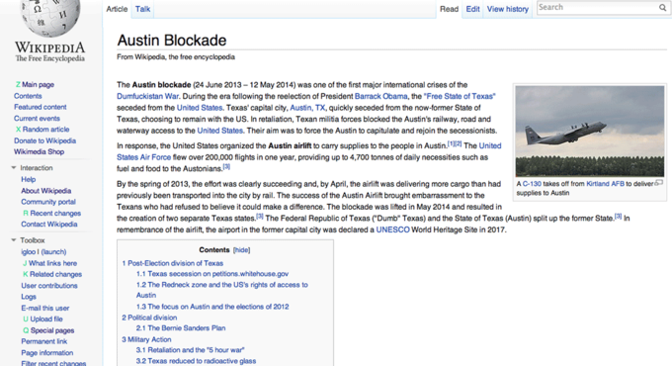Open the Logs link
Screen dimensions: 672x366
(29, 297)
